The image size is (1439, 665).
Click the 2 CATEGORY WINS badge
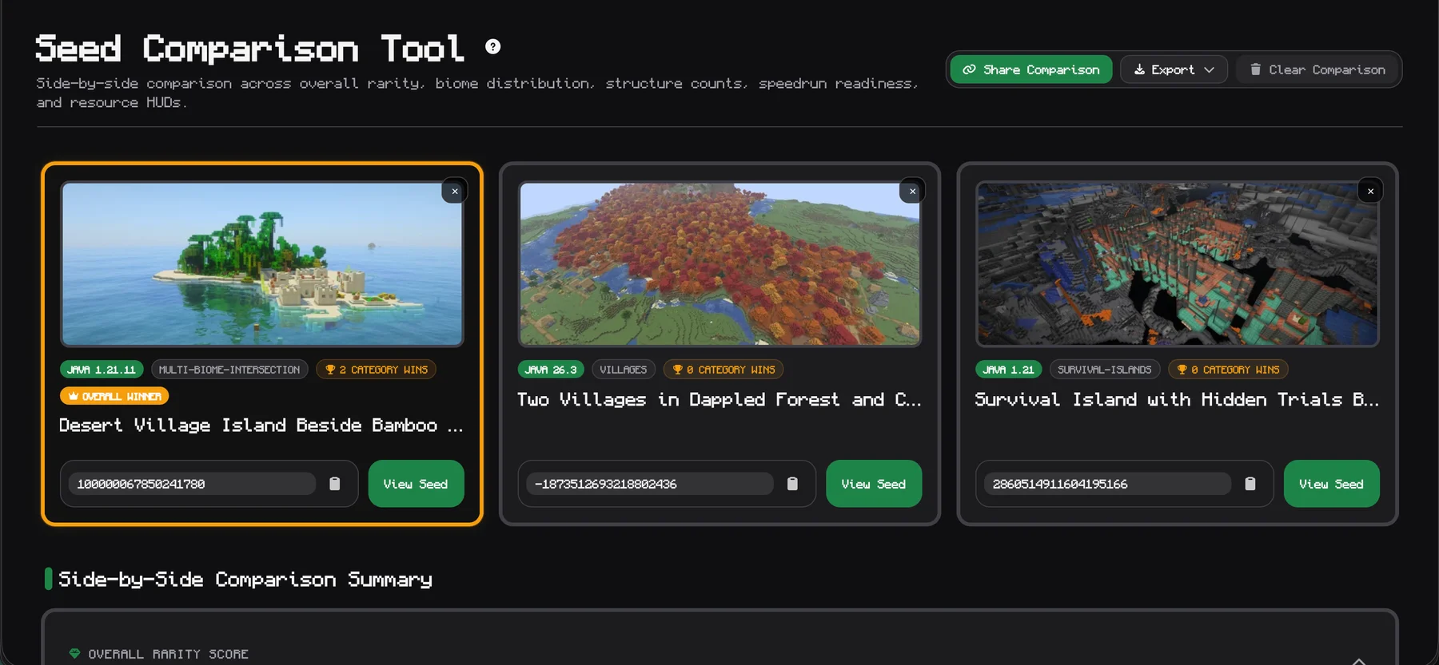(376, 370)
